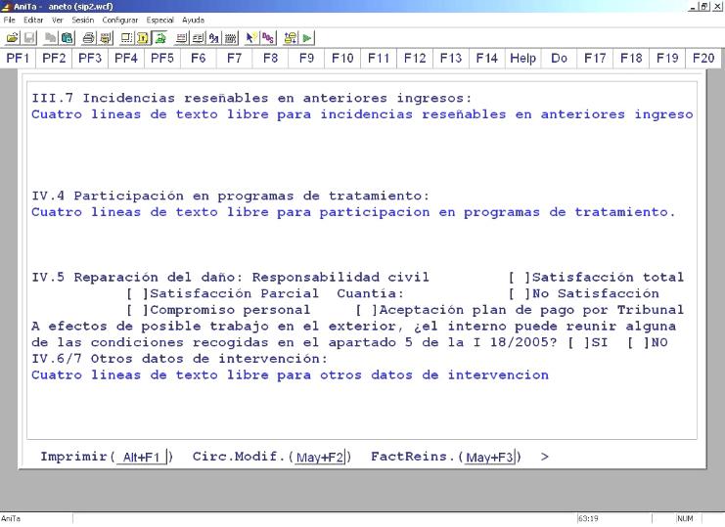Image resolution: width=725 pixels, height=527 pixels.
Task: Click the open file folder icon
Action: coord(10,35)
